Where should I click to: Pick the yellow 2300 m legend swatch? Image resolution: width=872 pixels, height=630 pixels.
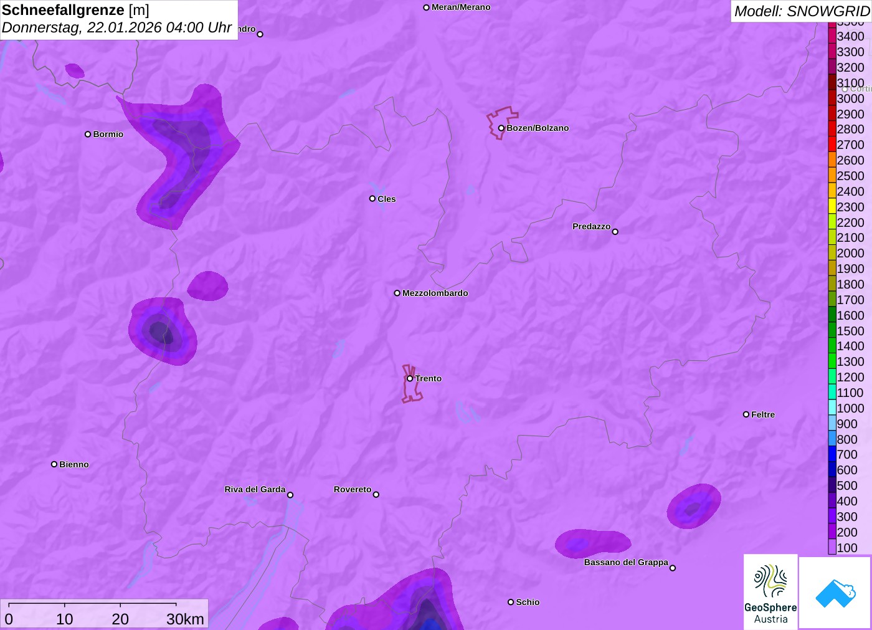pos(832,207)
